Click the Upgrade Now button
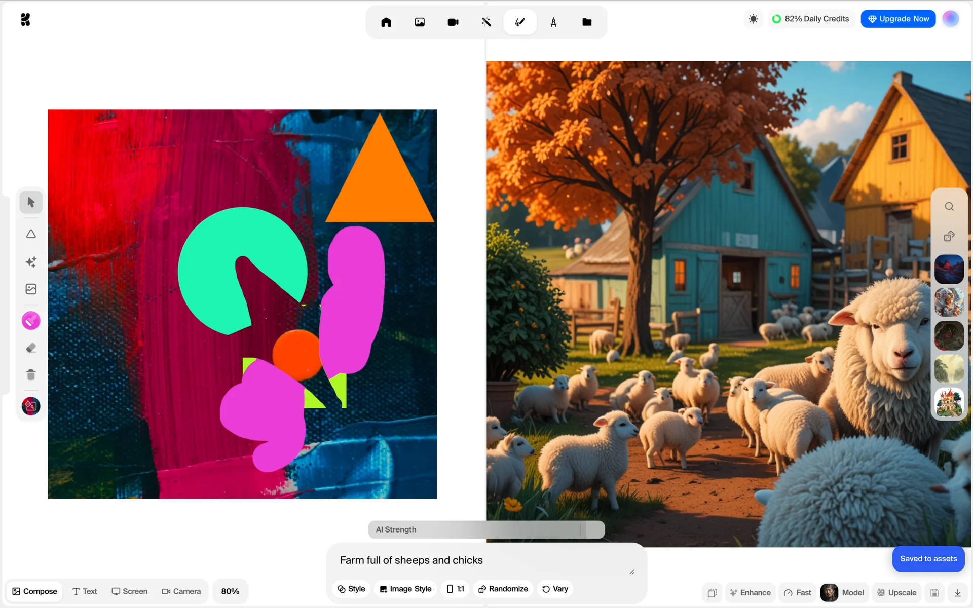This screenshot has width=973, height=608. pyautogui.click(x=898, y=19)
